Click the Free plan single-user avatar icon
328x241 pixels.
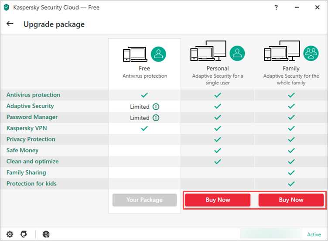tap(158, 54)
